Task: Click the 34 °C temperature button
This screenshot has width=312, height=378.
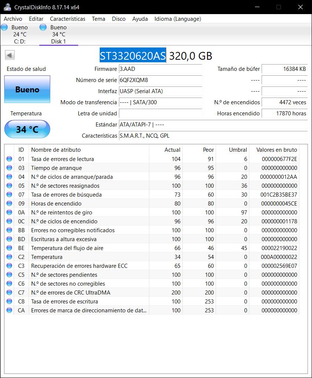Action: click(x=27, y=129)
